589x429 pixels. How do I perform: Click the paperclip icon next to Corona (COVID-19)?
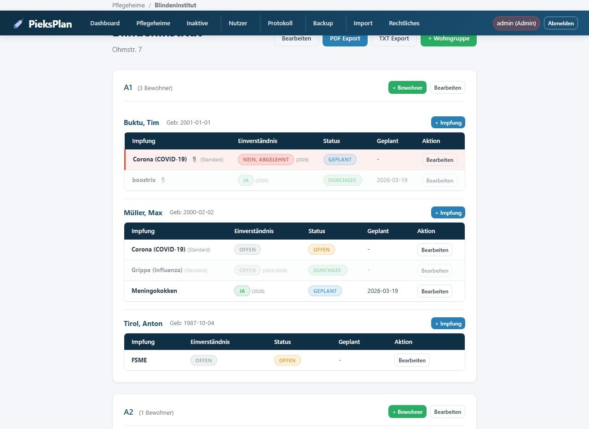[x=195, y=160]
